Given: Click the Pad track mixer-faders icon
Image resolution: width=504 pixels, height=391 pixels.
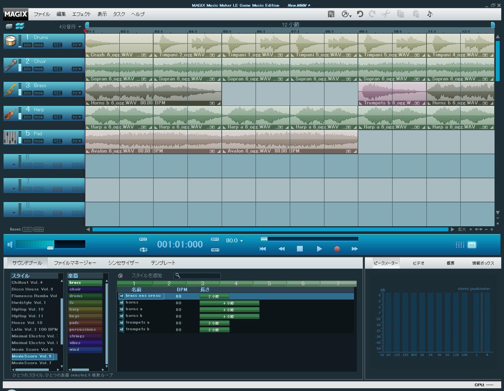Looking at the screenshot, I should click(x=11, y=137).
